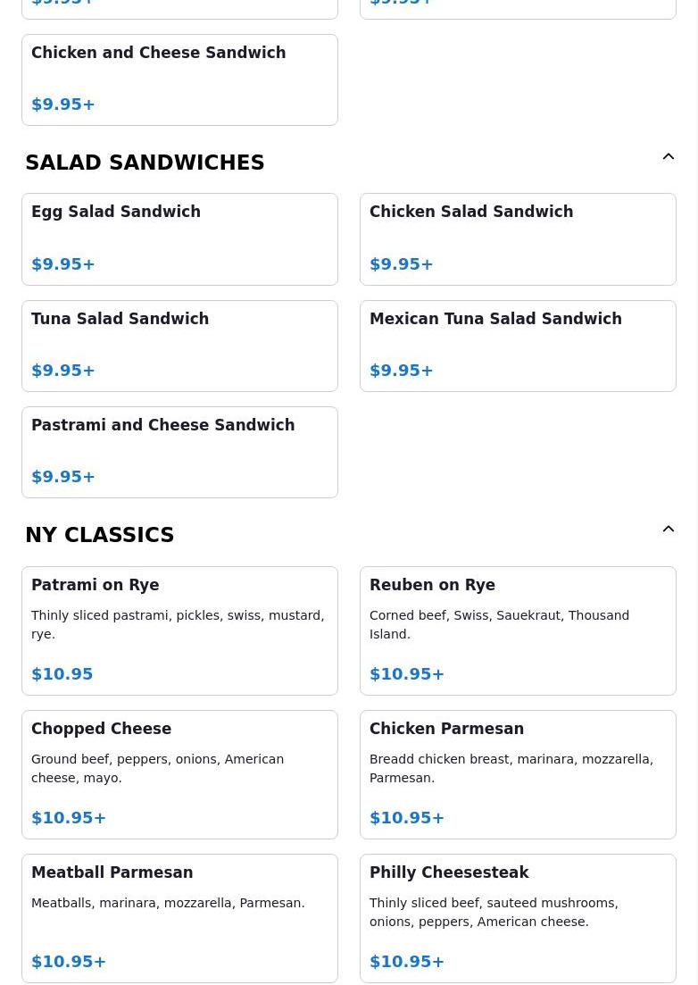Click the NY CLASSICS section heading
This screenshot has height=985, width=698.
coord(100,535)
